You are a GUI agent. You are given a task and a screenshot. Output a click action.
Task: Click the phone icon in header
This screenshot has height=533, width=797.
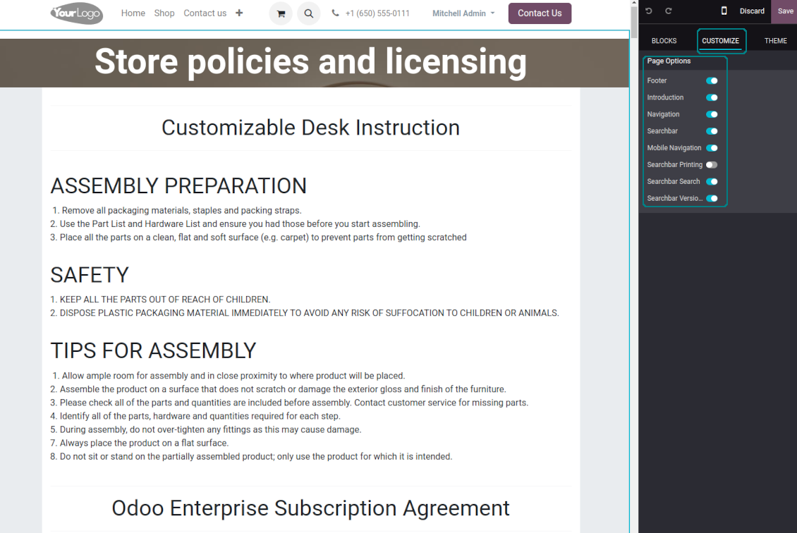point(336,13)
